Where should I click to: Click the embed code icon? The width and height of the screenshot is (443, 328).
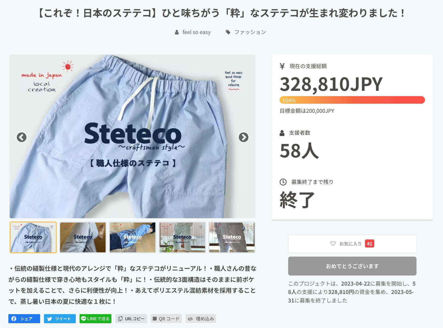pyautogui.click(x=190, y=319)
